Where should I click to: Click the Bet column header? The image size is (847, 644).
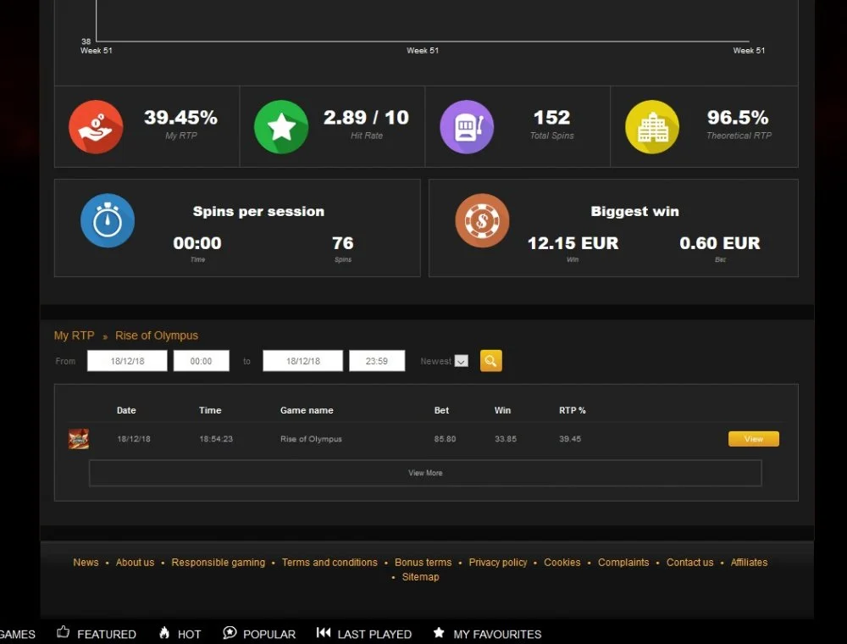coord(441,410)
